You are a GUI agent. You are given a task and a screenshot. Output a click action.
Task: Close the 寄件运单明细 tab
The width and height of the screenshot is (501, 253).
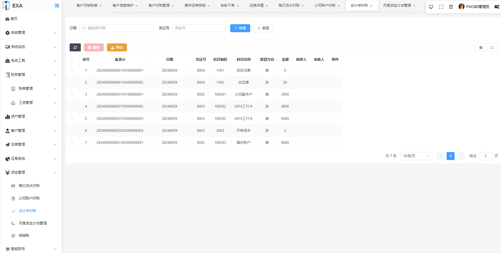pos(209,6)
